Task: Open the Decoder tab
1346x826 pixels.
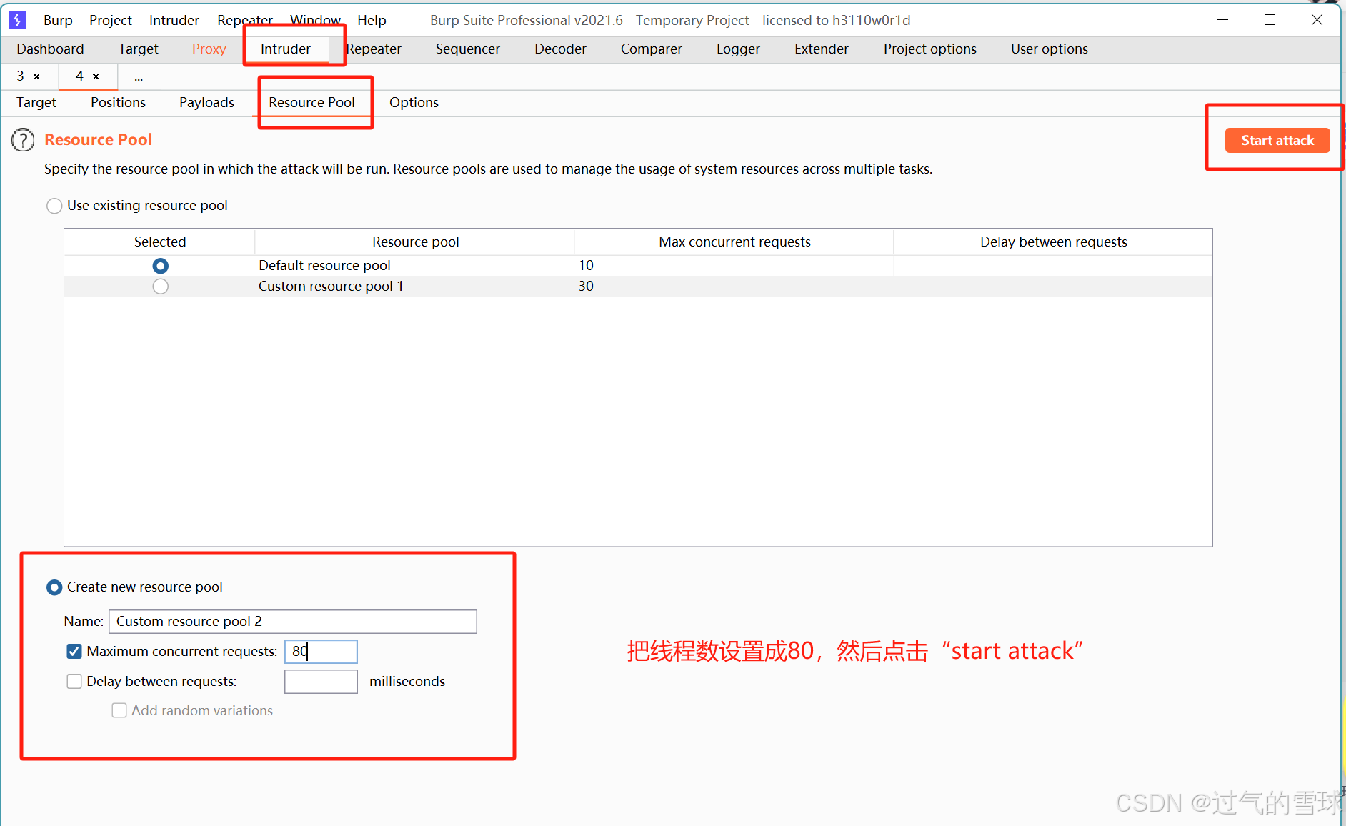Action: (x=560, y=49)
